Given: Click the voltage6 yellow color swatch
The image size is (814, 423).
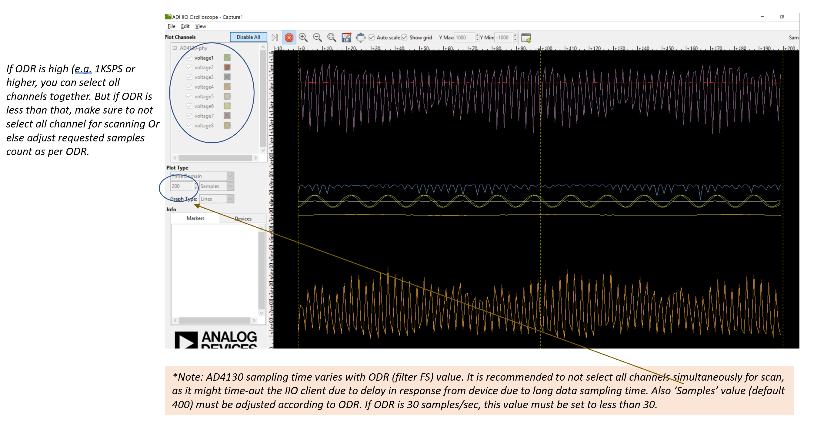Looking at the screenshot, I should point(227,106).
